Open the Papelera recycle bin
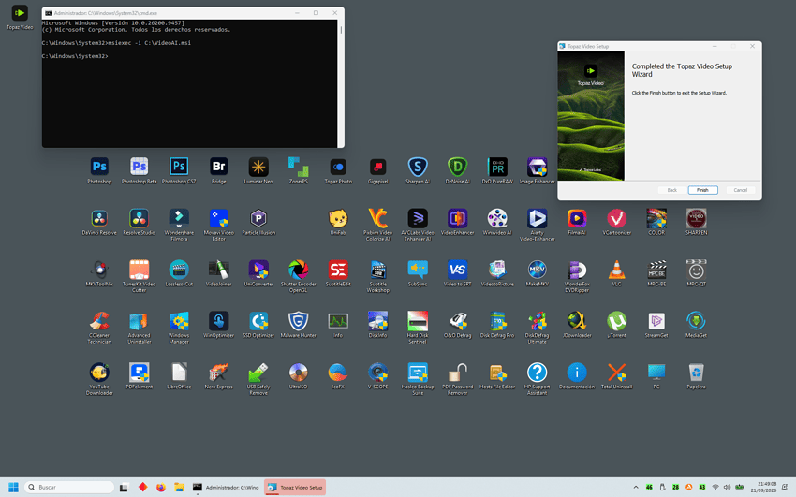The image size is (796, 497). (696, 376)
